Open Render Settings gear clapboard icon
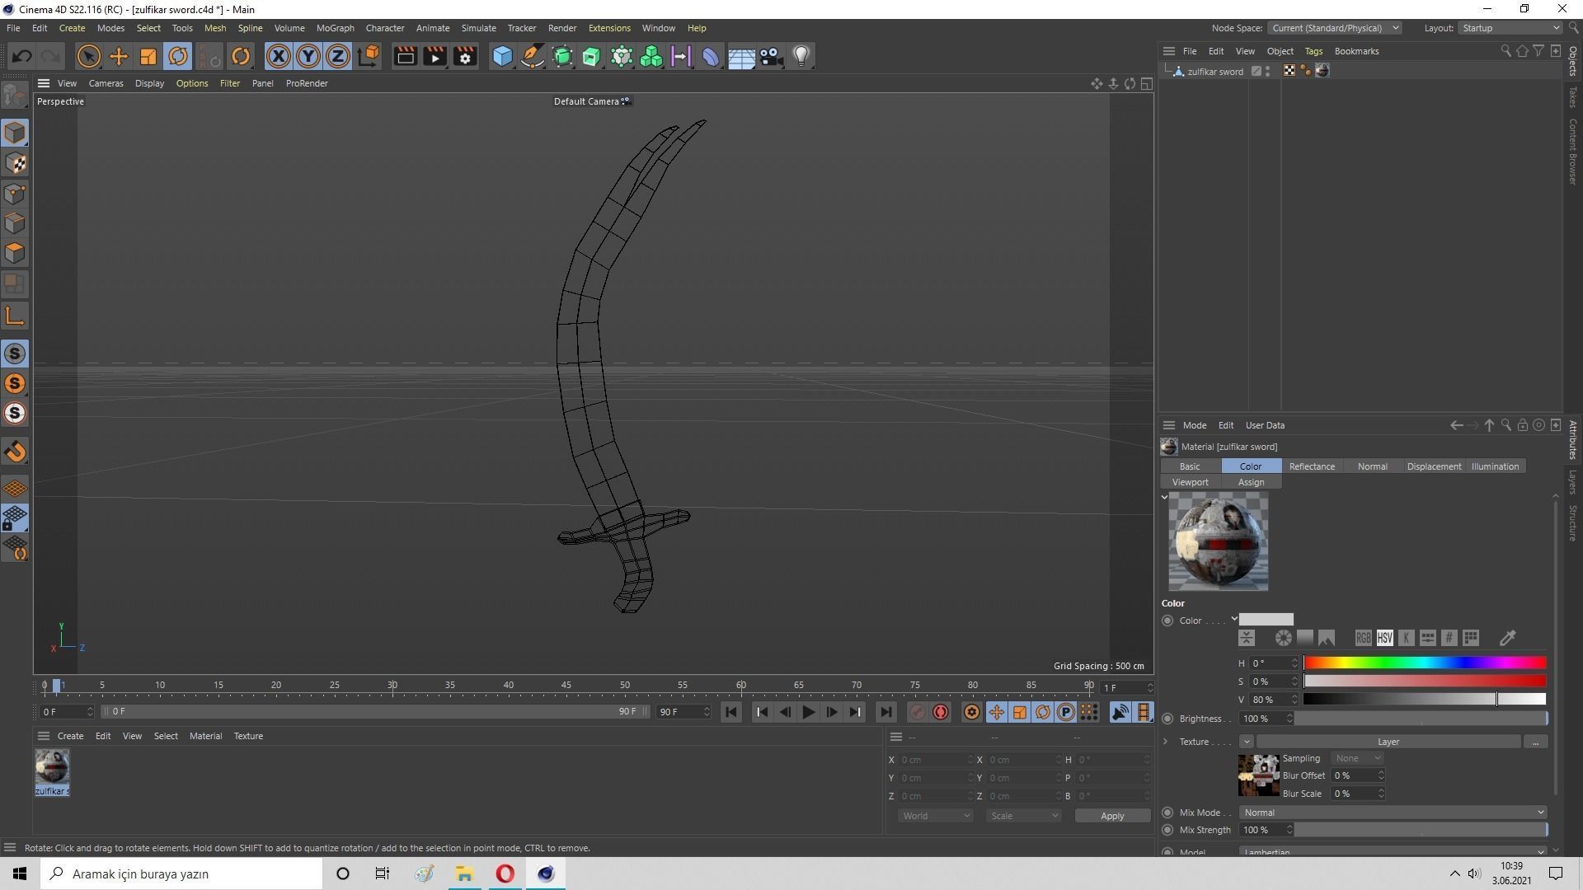1583x890 pixels. point(465,56)
